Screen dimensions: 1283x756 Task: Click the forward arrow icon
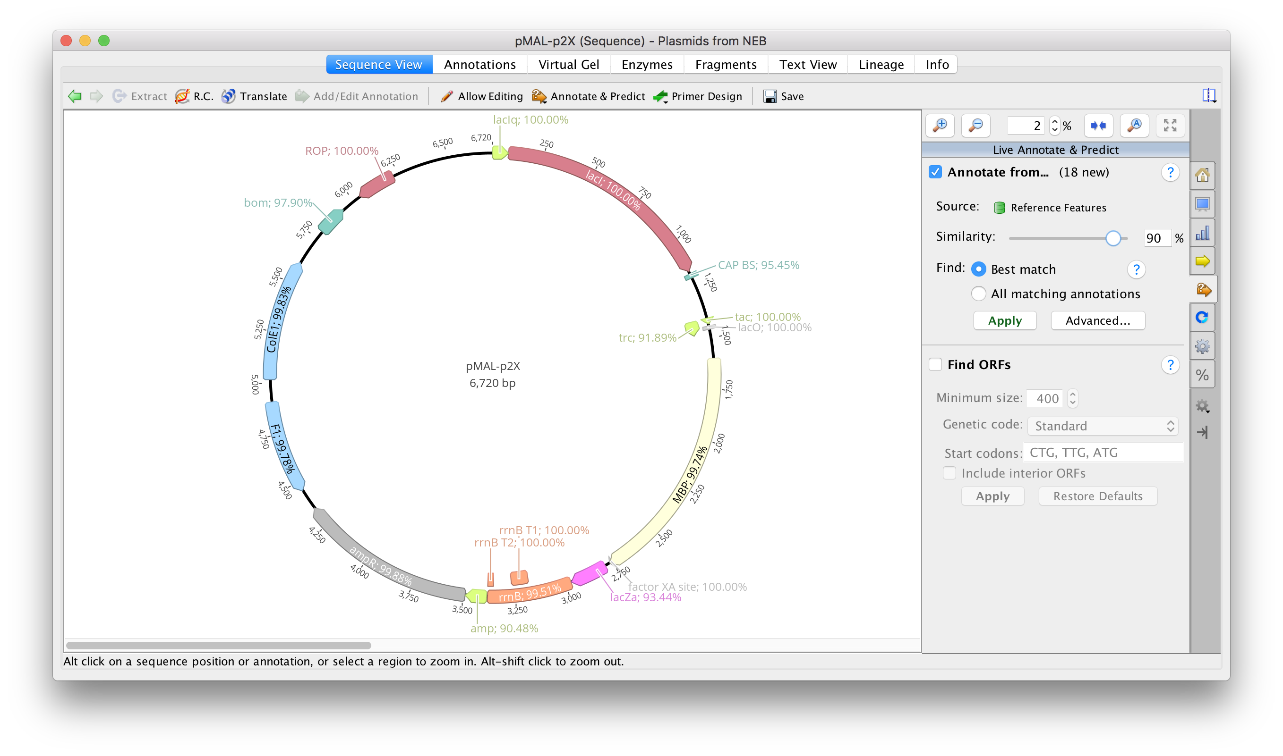96,96
